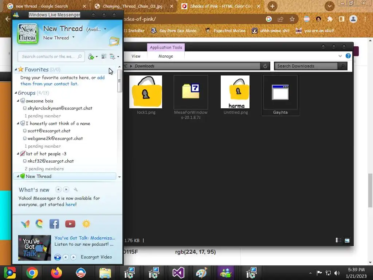The width and height of the screenshot is (373, 280).
Task: Open the status dropdown next to New Thread name
Action: [105, 29]
